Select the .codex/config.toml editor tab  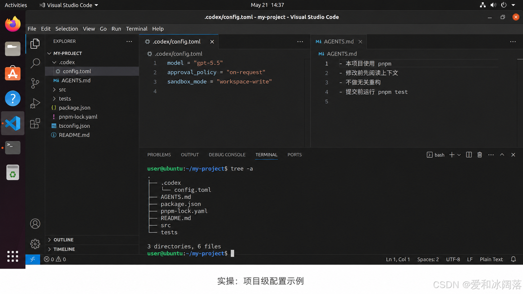(x=179, y=42)
